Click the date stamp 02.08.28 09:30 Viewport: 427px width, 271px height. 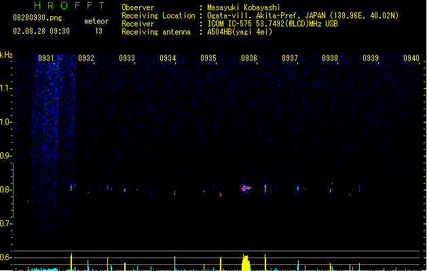click(x=41, y=31)
